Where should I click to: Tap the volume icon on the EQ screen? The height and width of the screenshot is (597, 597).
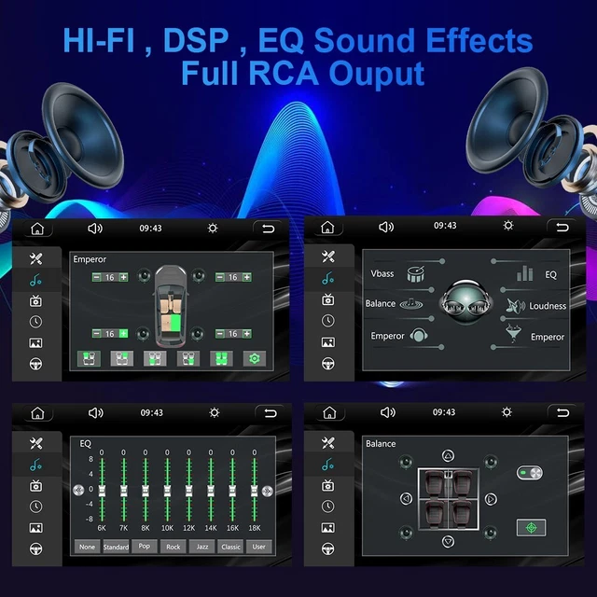coord(96,412)
